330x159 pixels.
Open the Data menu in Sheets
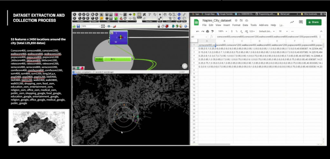[x=245, y=25]
